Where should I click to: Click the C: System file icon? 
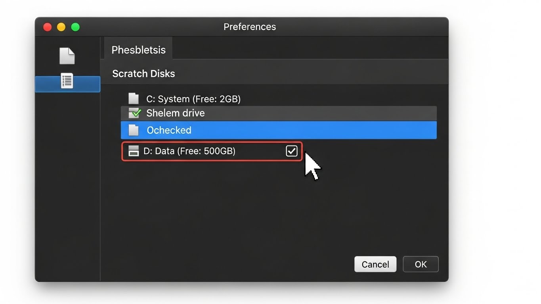click(134, 99)
